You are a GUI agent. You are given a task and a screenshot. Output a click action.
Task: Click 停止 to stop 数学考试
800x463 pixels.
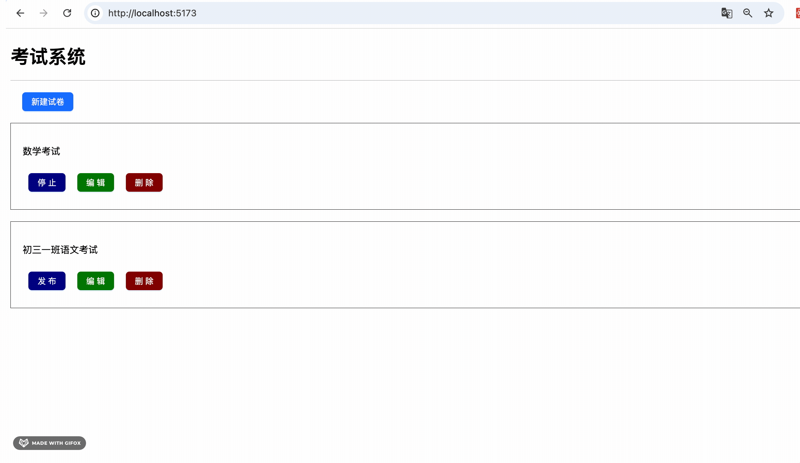(x=47, y=182)
